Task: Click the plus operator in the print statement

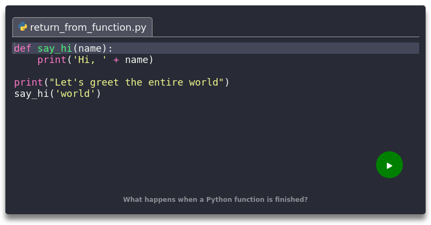Action: (116, 60)
